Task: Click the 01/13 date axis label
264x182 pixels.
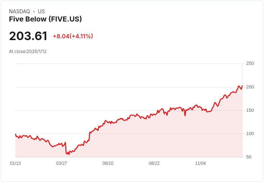Action: [15, 163]
